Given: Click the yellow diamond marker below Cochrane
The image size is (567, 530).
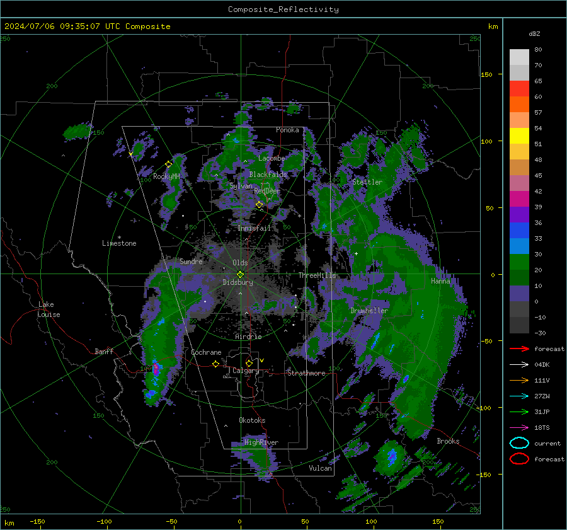Looking at the screenshot, I should (x=216, y=364).
